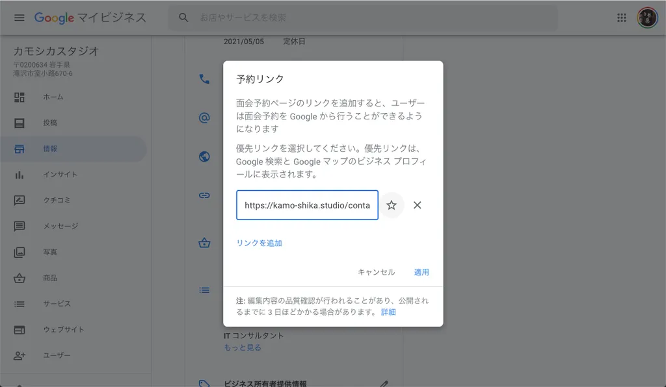The height and width of the screenshot is (387, 666).
Task: Open メッセージ menu item
Action: pyautogui.click(x=60, y=227)
